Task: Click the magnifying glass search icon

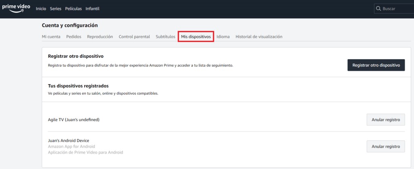Action: click(x=378, y=8)
